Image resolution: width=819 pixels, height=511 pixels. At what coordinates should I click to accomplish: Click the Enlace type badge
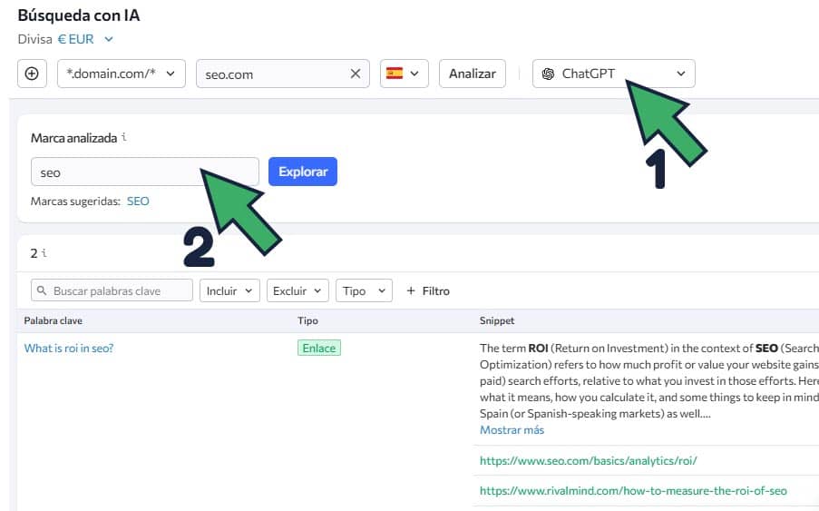coord(319,348)
